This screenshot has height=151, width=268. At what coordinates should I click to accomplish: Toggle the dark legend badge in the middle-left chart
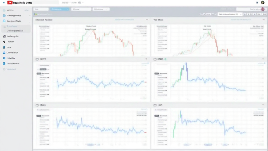pos(43,69)
